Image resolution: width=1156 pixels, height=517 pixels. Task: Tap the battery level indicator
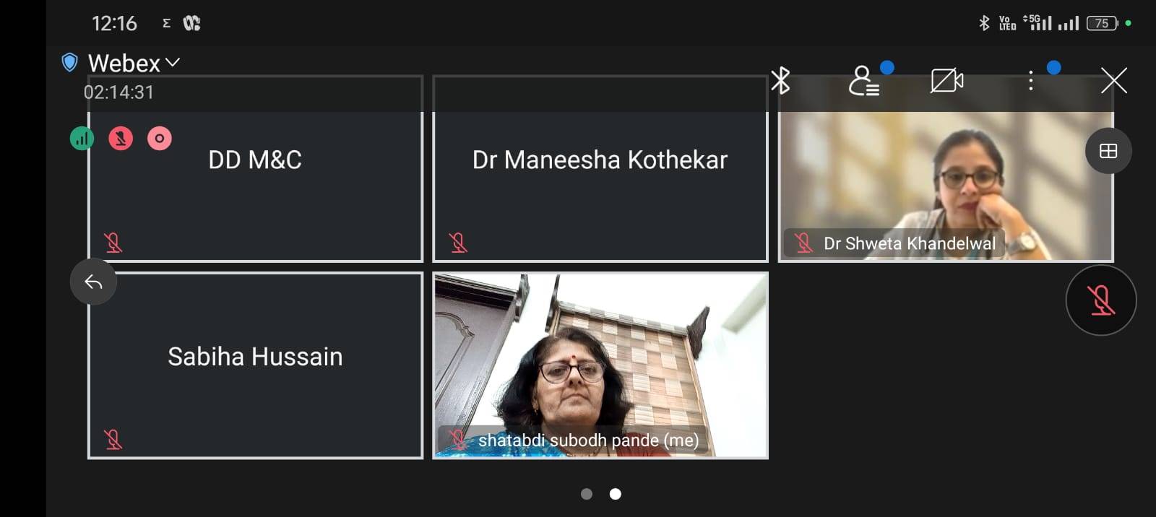coord(1103,23)
